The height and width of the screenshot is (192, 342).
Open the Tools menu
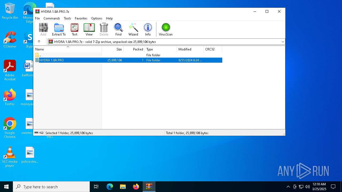click(67, 18)
